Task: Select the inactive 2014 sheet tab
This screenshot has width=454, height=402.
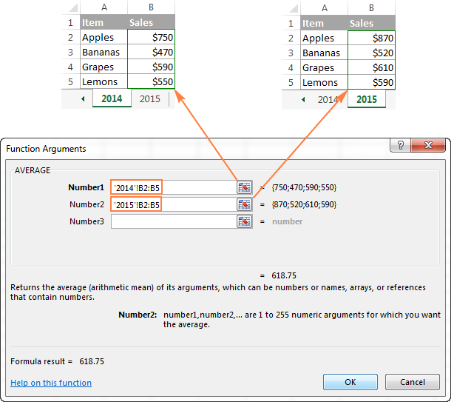Action: 328,99
